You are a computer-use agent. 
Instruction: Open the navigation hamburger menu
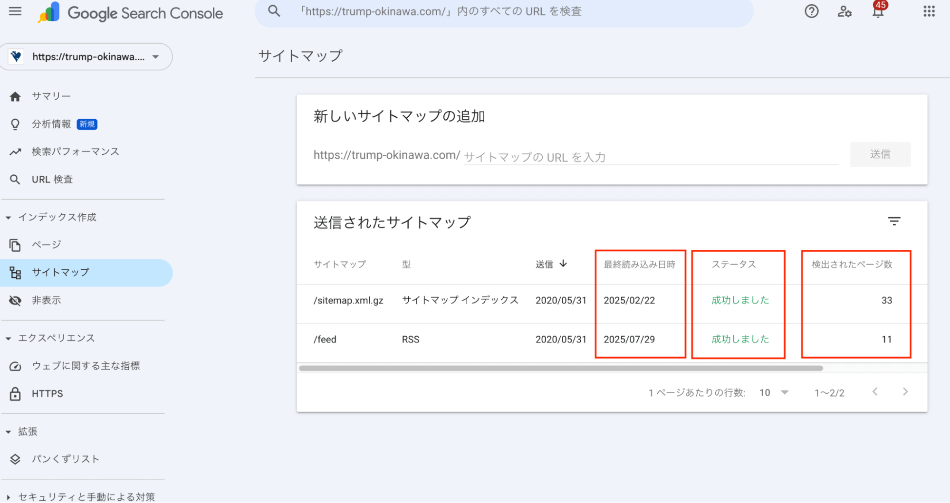click(15, 11)
